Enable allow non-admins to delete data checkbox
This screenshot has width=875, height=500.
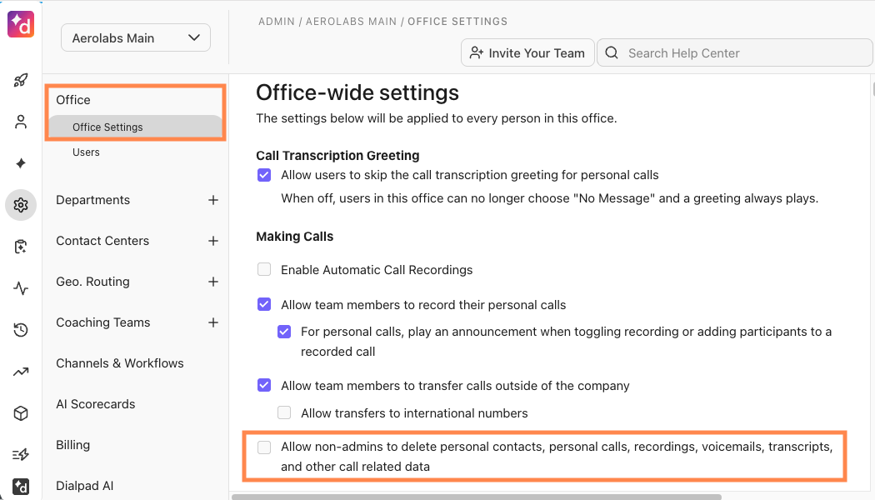coord(264,447)
